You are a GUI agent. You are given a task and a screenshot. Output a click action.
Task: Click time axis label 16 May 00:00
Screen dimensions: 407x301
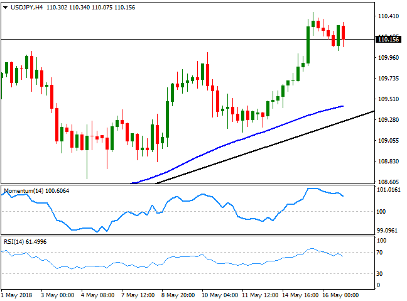(340, 295)
